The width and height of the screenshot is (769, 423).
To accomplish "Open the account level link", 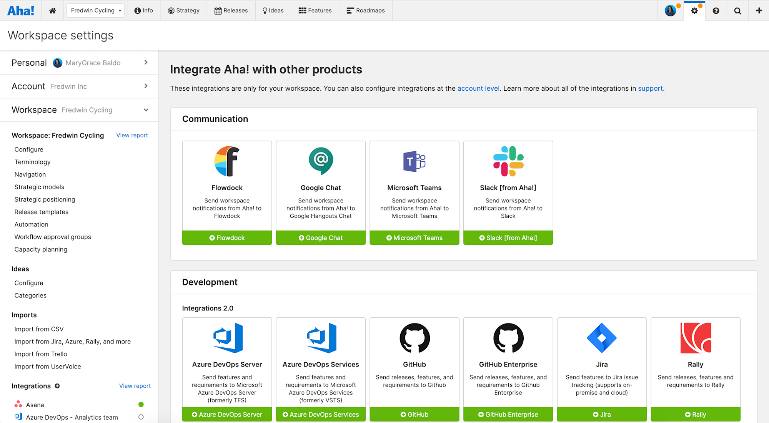I will coord(478,88).
